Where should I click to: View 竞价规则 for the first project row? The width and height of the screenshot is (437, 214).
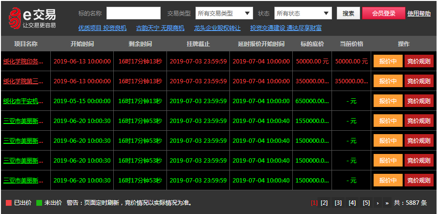419,61
